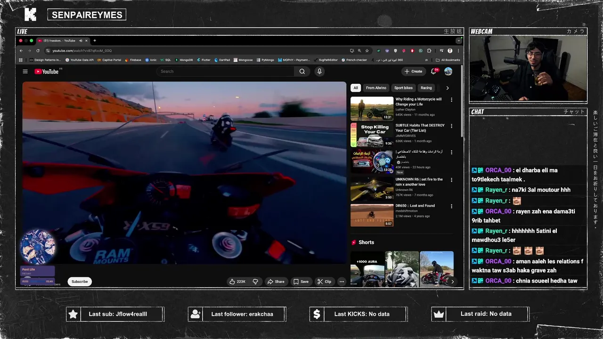Open options for DR650 Lost and Found video
The width and height of the screenshot is (603, 339).
click(451, 206)
